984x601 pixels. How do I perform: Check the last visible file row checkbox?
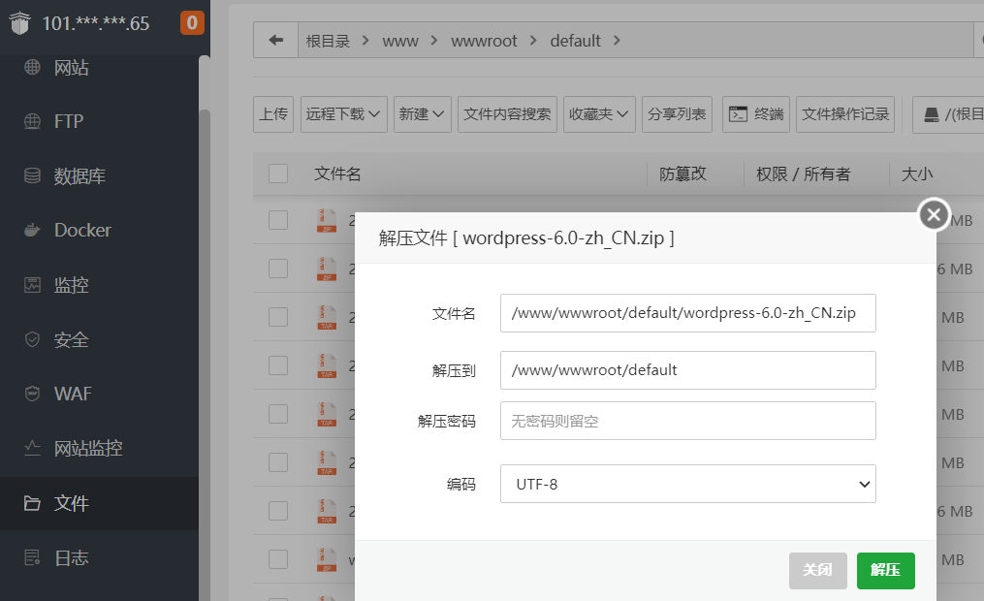(x=278, y=559)
